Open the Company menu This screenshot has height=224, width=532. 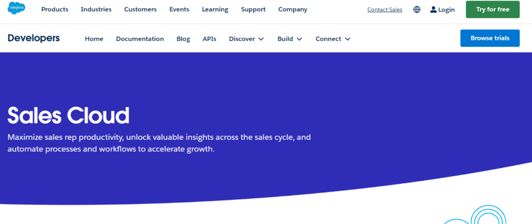pos(293,9)
